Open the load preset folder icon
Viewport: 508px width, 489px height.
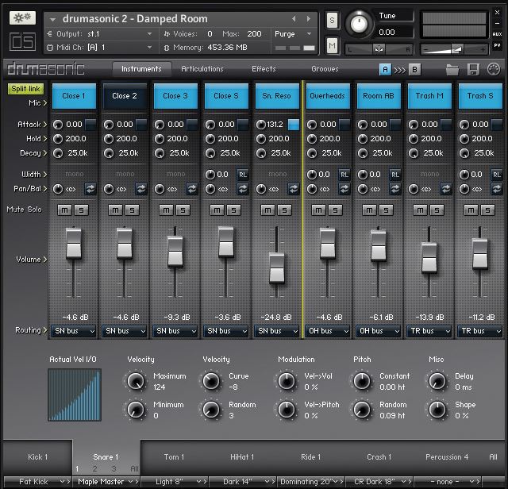coord(452,69)
